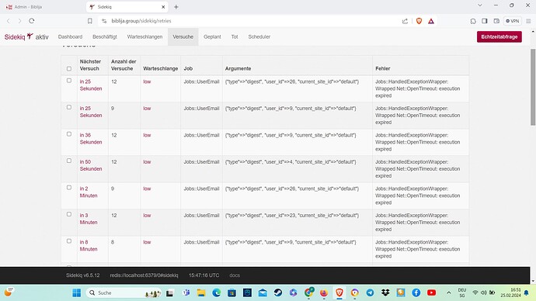Click the VPN button in the toolbar
Viewport: 536px width, 301px height.
(x=513, y=21)
